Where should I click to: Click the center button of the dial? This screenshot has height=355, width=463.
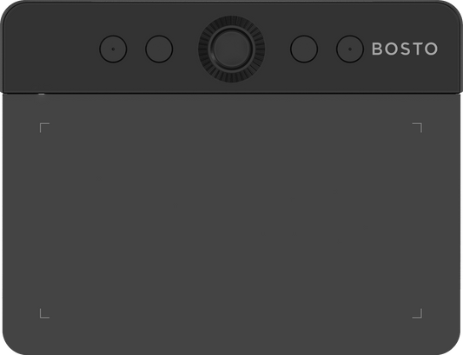coord(231,49)
